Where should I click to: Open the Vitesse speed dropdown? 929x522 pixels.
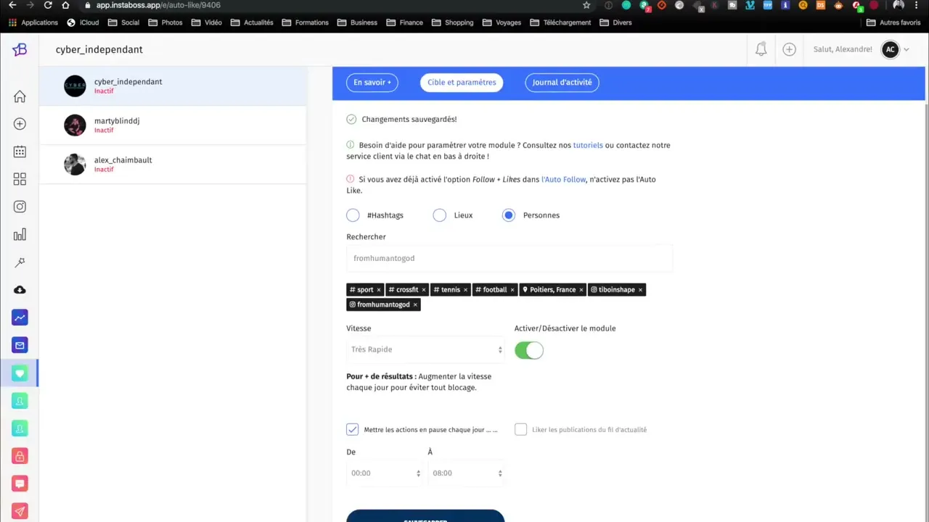(425, 349)
